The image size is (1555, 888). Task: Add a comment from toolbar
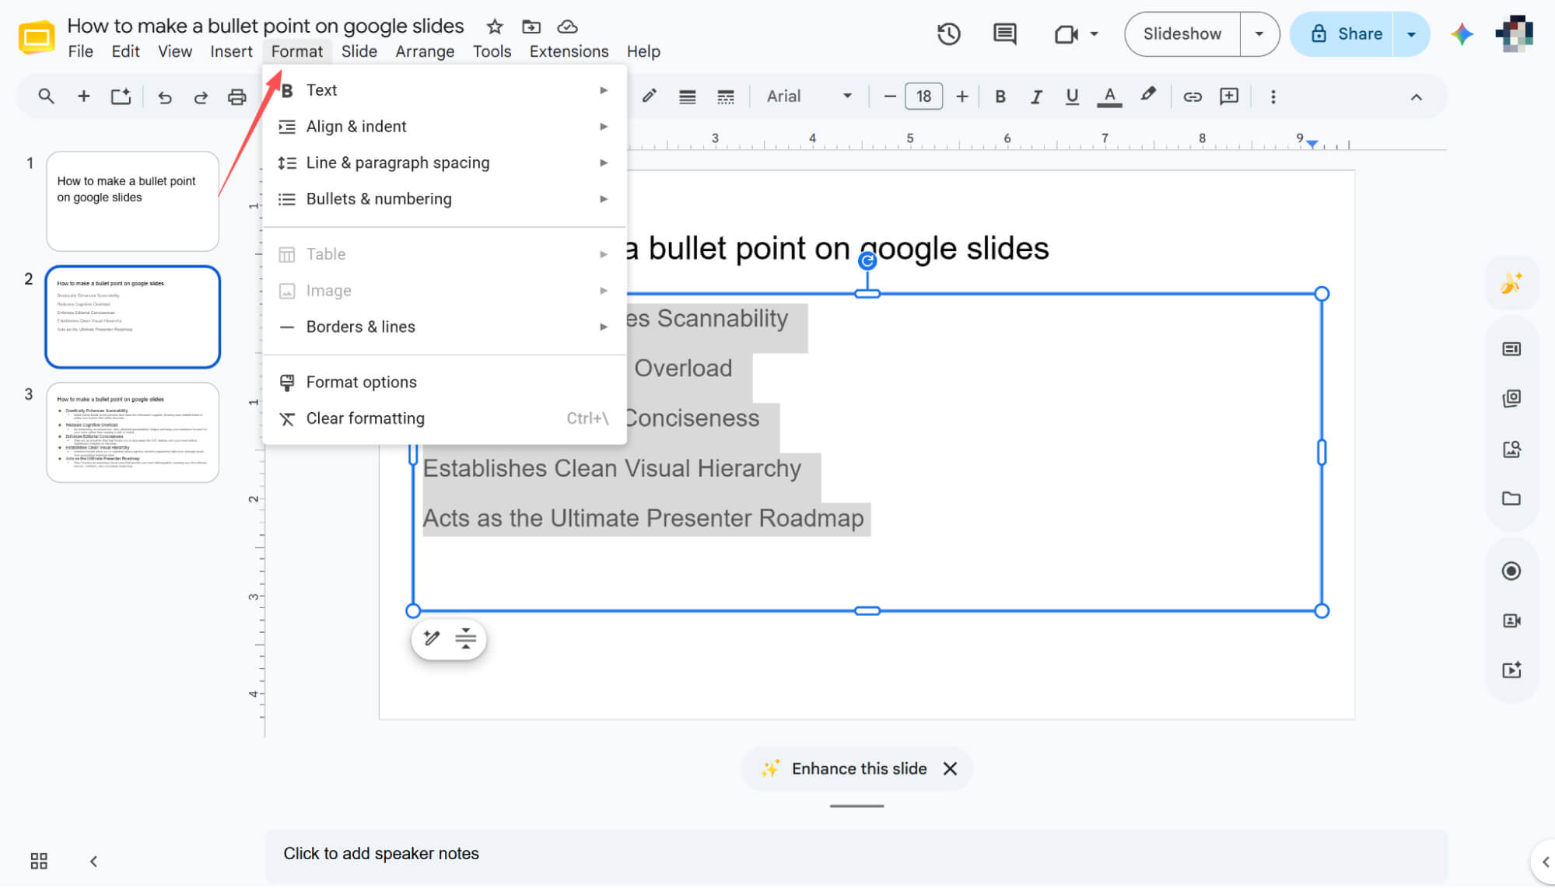point(1229,96)
